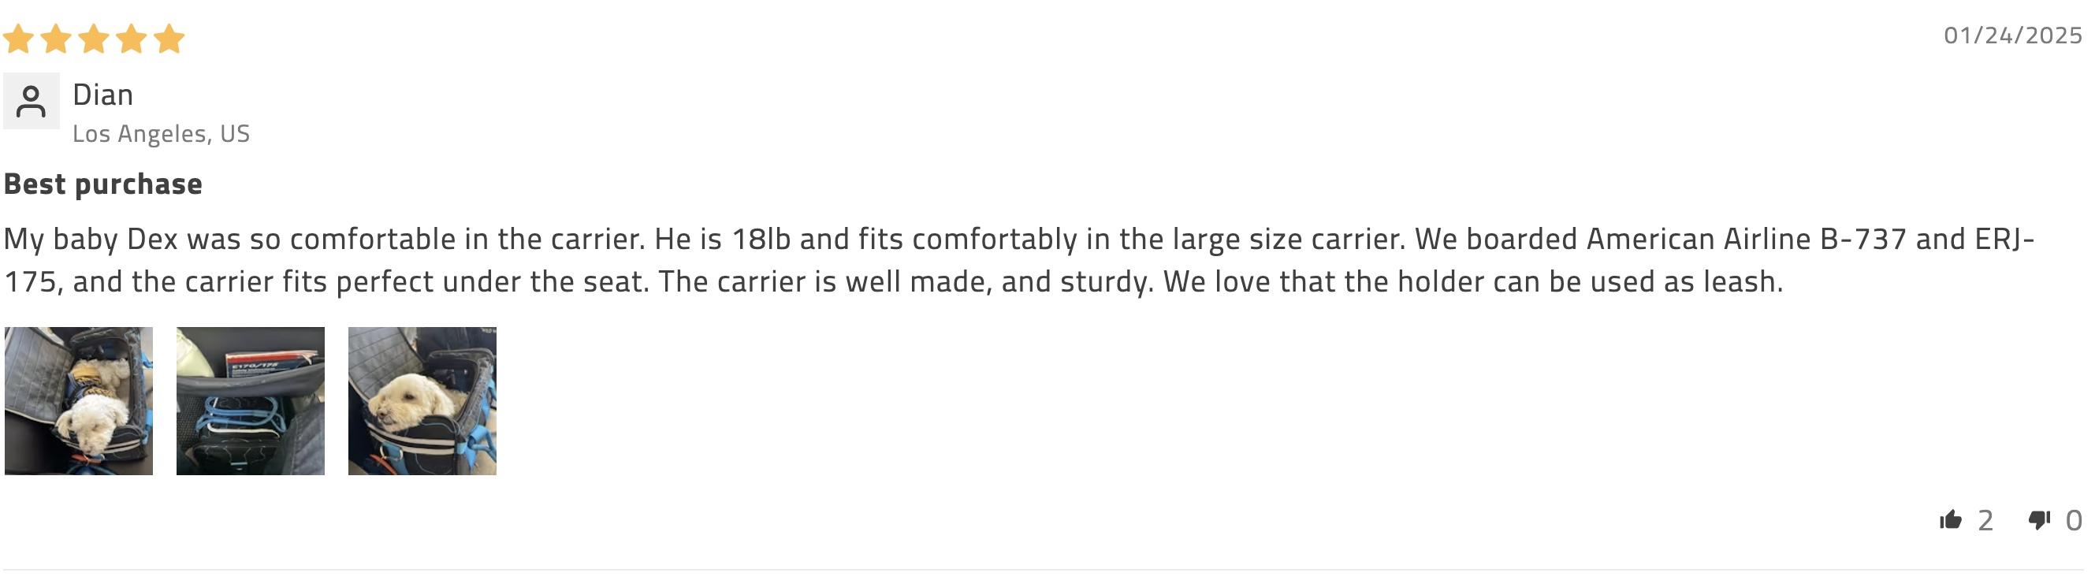Click the fifth rating star
2095x580 pixels.
(x=169, y=39)
